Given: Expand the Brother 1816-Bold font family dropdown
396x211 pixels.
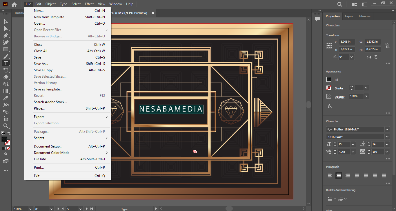Looking at the screenshot, I should tap(387, 129).
